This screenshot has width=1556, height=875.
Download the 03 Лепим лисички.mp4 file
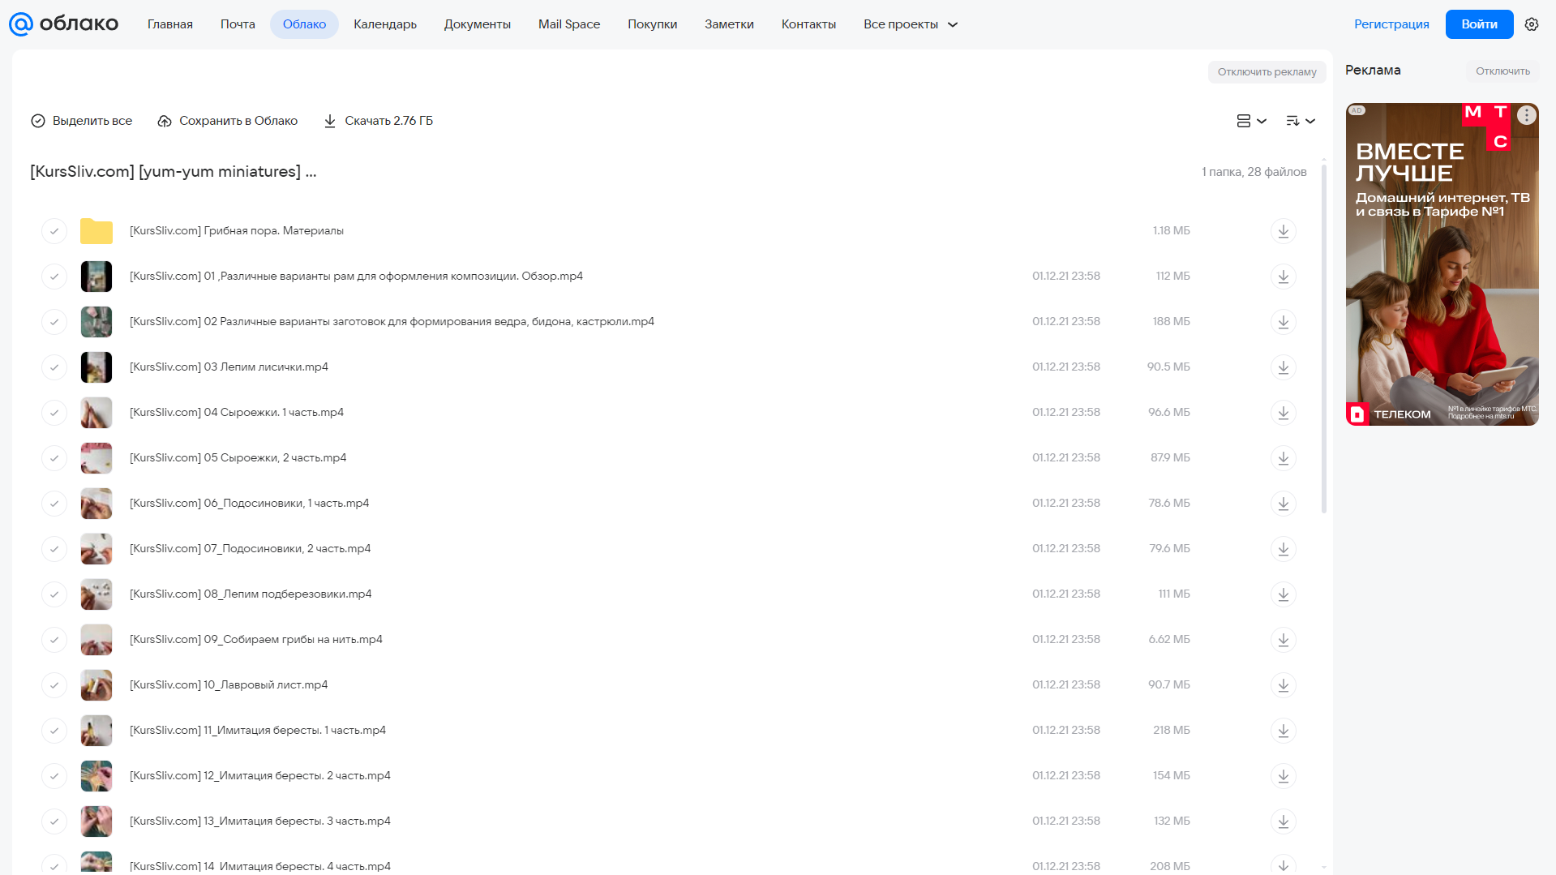pos(1283,367)
